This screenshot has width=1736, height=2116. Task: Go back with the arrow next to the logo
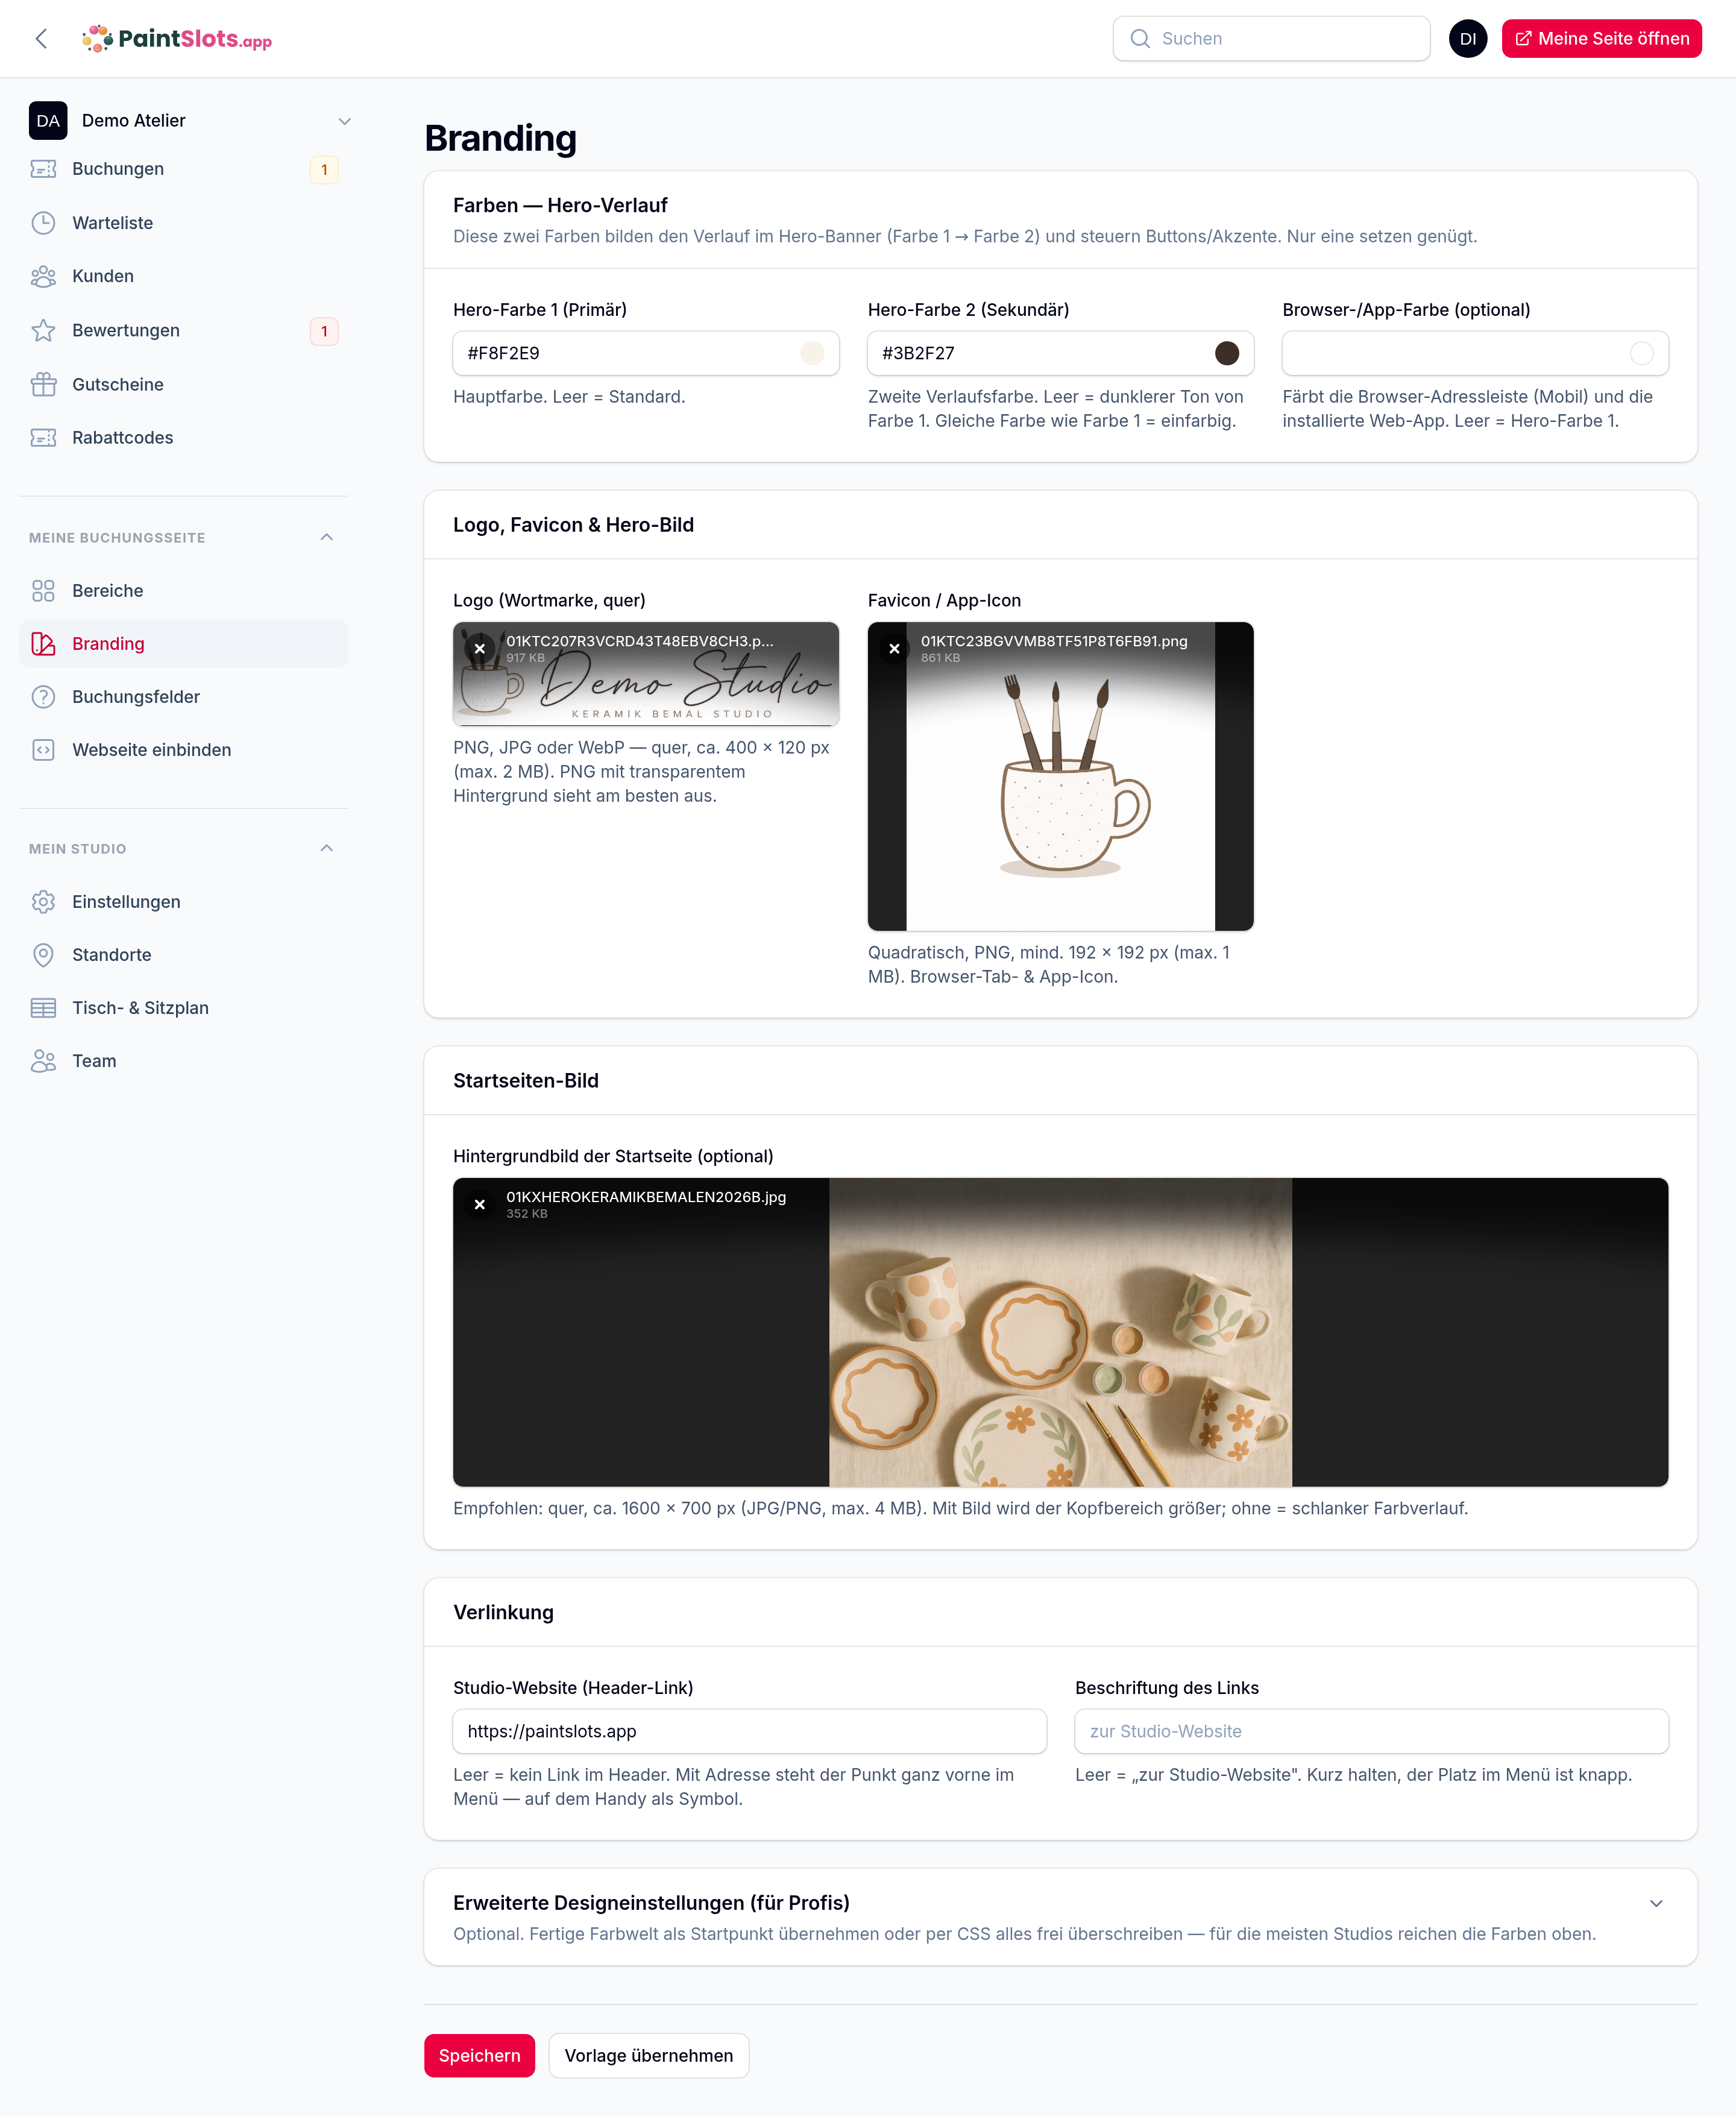tap(41, 39)
